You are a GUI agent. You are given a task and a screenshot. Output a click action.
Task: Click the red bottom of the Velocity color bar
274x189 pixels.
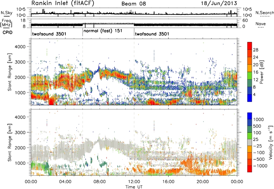click(250, 169)
